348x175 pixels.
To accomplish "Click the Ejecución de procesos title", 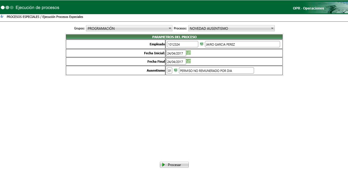I will (37, 8).
